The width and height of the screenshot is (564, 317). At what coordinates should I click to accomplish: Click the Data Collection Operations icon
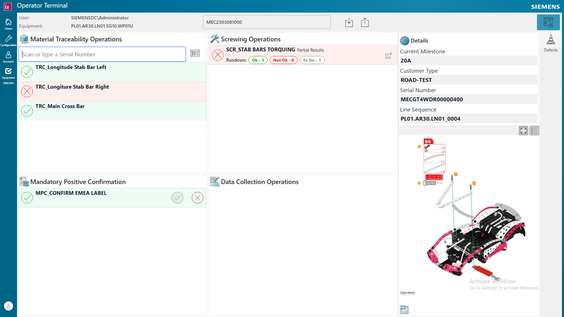[x=215, y=182]
